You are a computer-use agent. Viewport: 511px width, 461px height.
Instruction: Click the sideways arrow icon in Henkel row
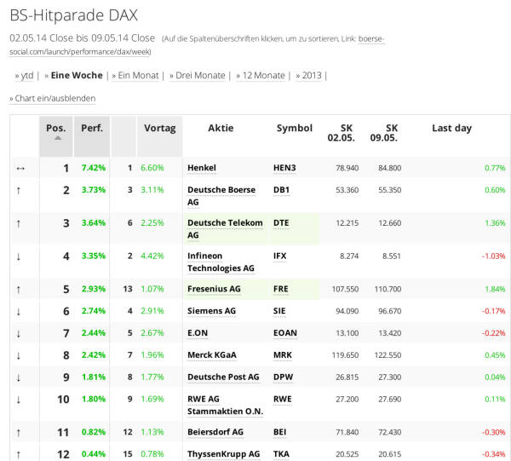20,168
